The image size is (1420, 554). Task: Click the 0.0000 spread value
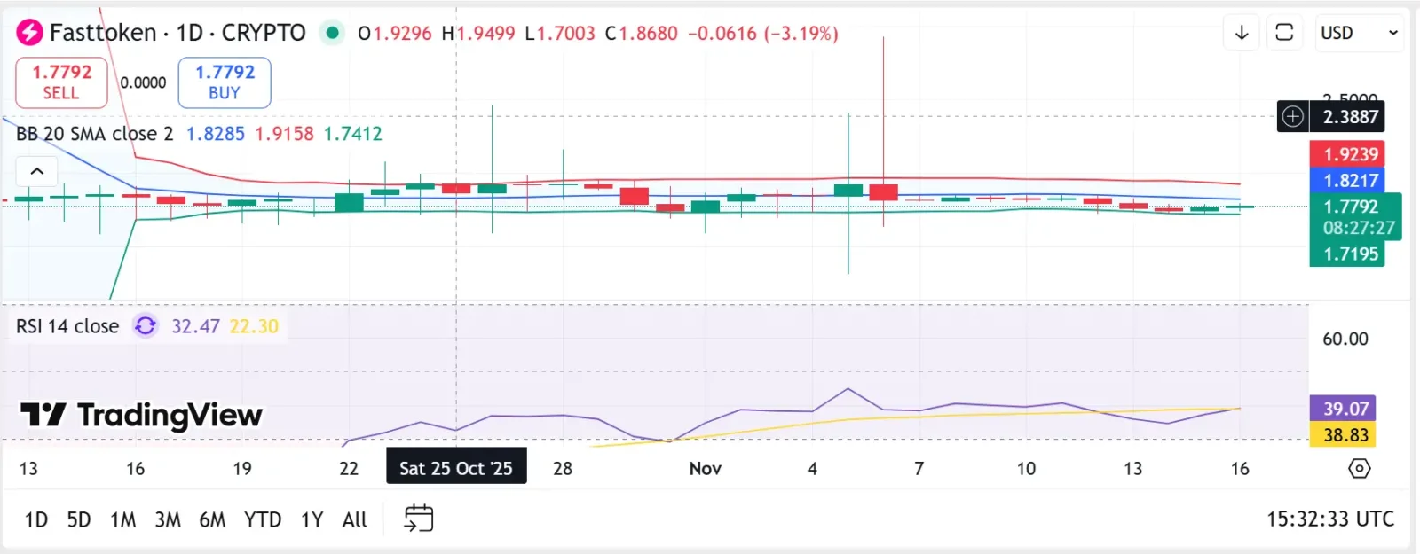(143, 82)
